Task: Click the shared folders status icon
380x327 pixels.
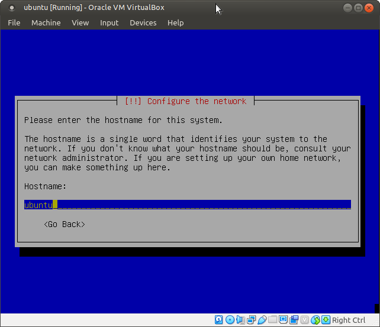Action: coord(272,319)
